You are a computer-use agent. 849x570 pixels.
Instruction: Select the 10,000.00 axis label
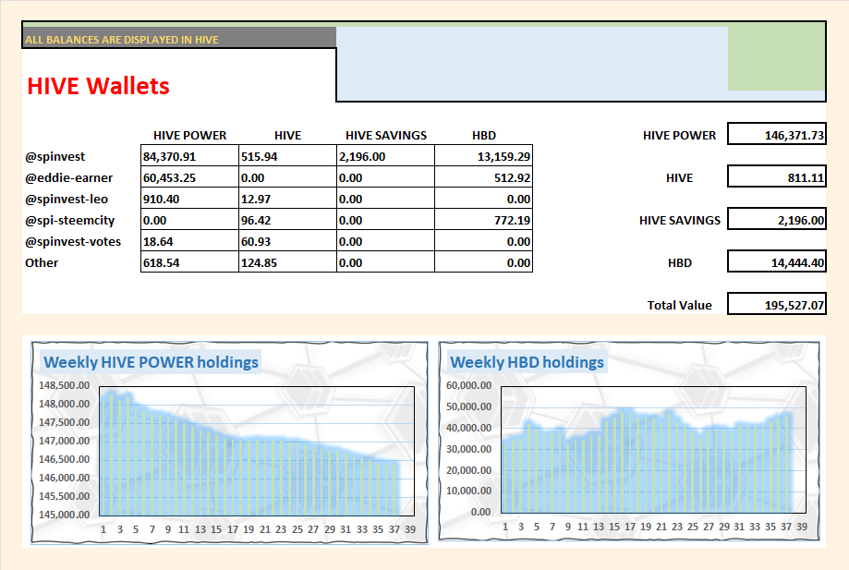click(x=469, y=491)
